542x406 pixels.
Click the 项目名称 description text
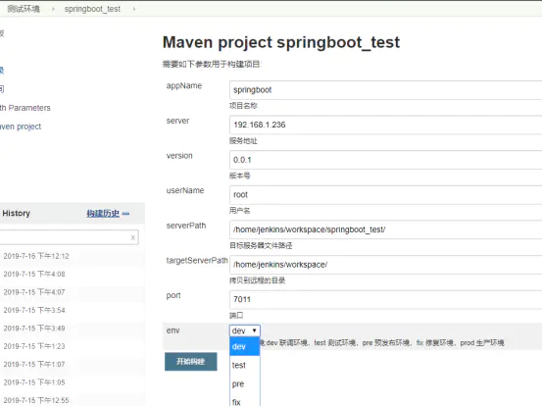(x=243, y=106)
